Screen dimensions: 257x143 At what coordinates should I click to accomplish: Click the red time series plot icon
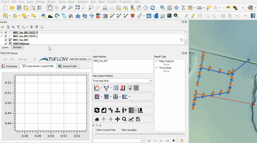click(x=97, y=88)
